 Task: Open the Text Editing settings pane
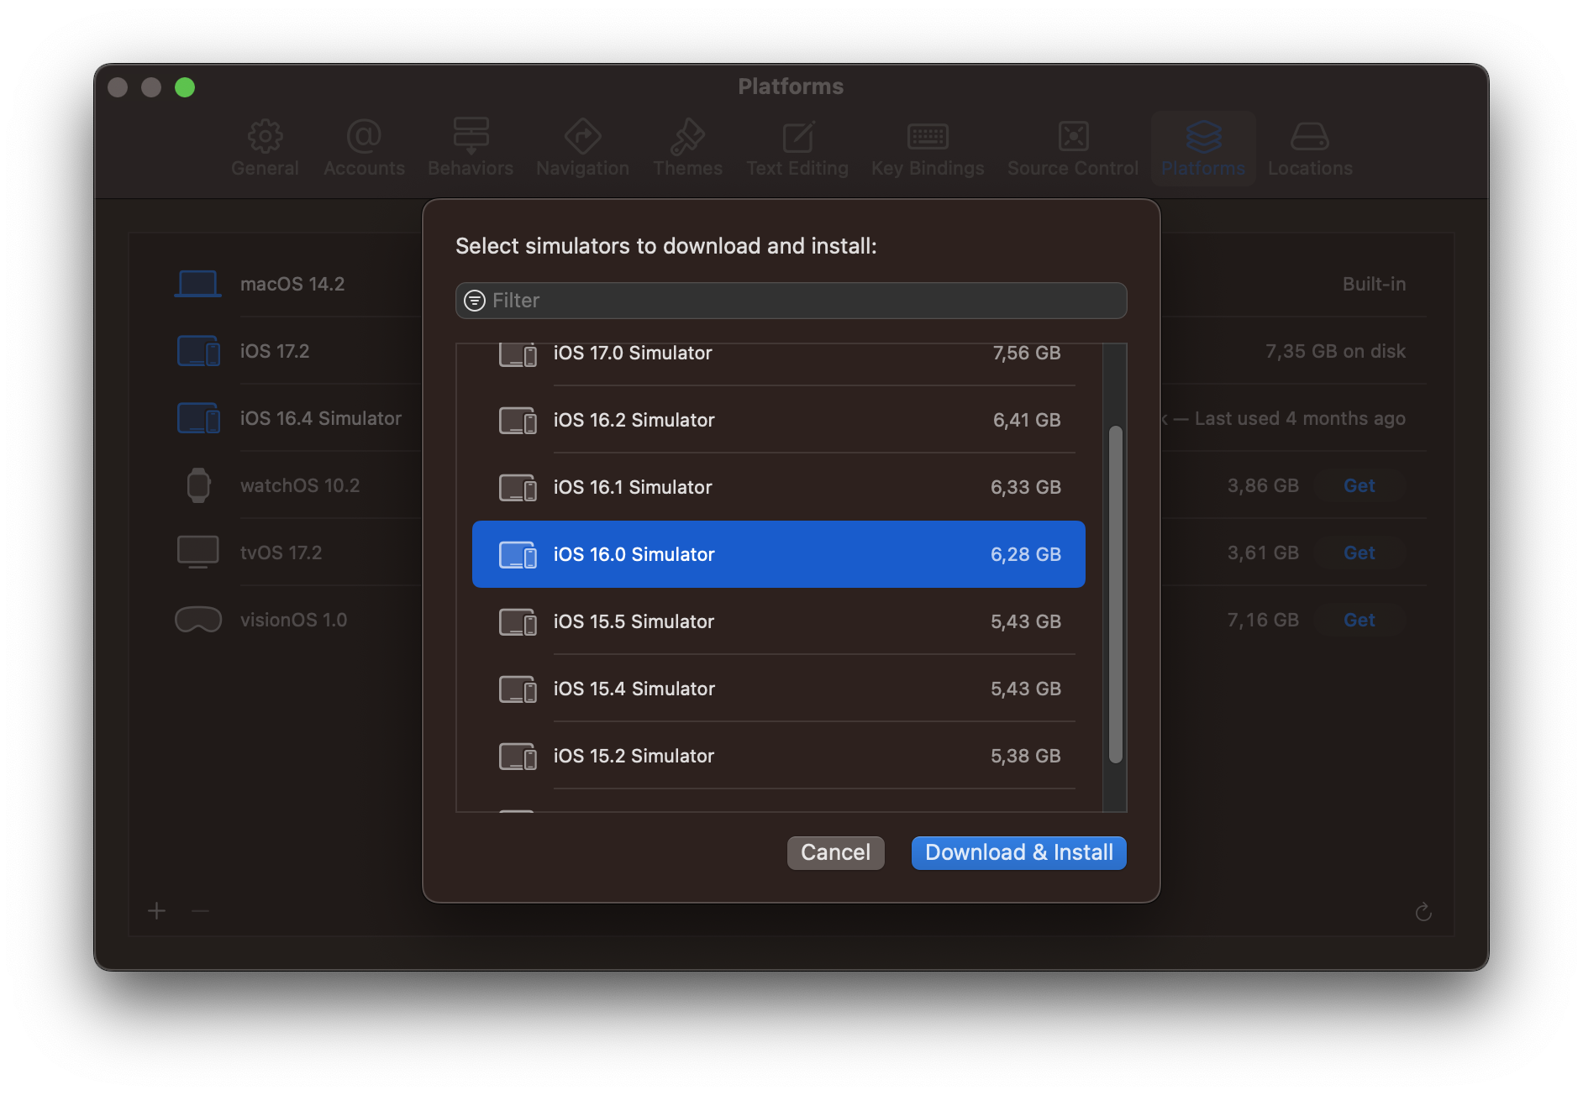click(797, 148)
